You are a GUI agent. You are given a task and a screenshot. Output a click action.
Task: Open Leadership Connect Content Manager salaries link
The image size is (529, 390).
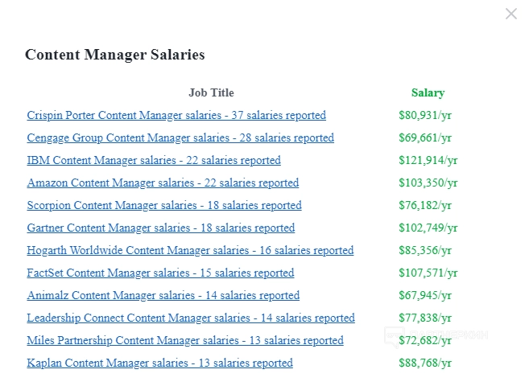[191, 318]
